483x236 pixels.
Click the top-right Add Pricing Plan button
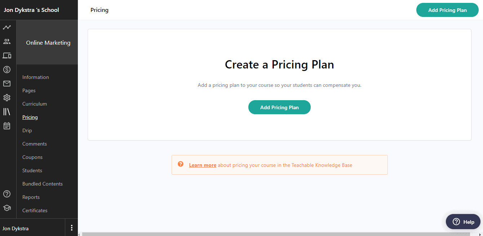pyautogui.click(x=447, y=10)
